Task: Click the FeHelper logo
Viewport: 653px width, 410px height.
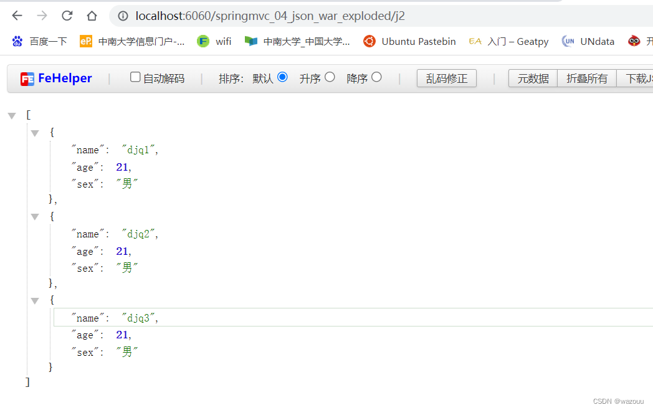Action: point(56,79)
